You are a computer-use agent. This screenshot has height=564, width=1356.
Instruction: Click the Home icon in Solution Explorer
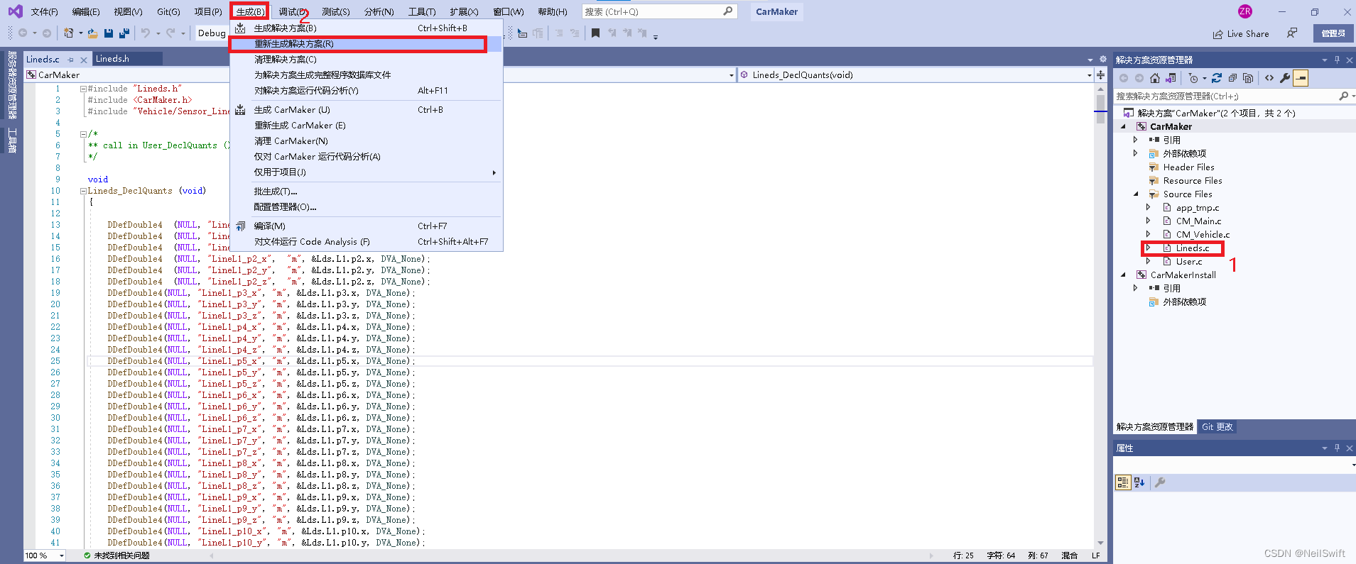point(1155,78)
